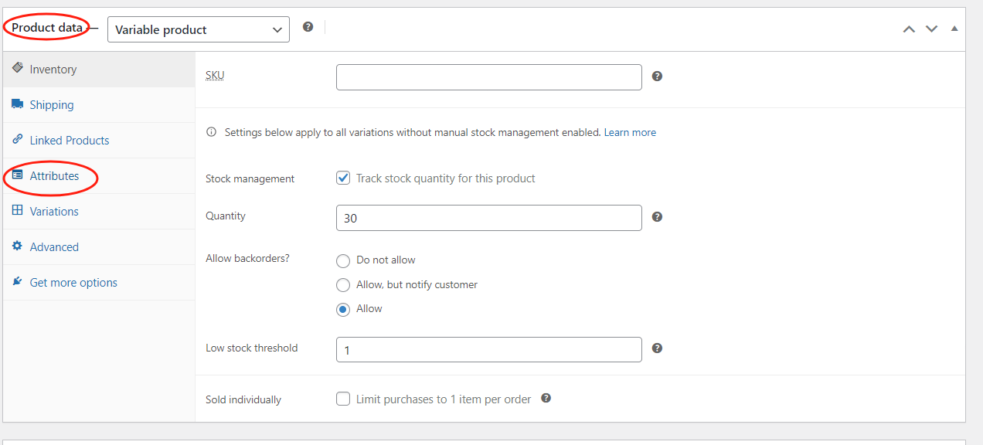Click into the Quantity input field

click(488, 218)
